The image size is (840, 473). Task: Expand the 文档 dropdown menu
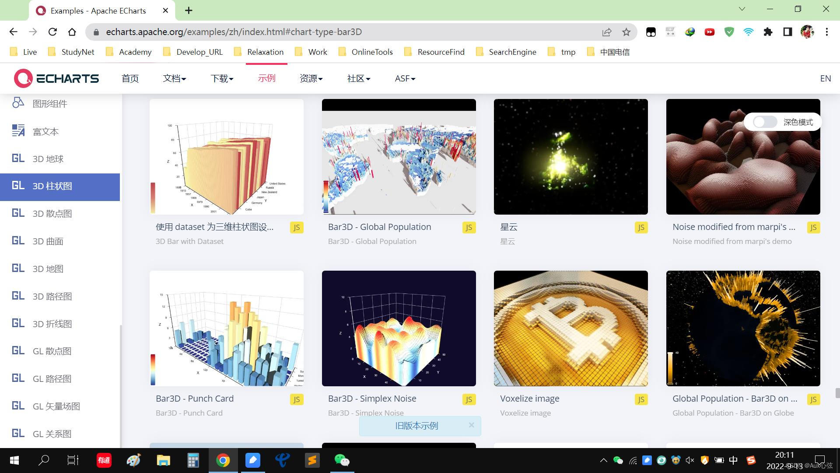174,78
